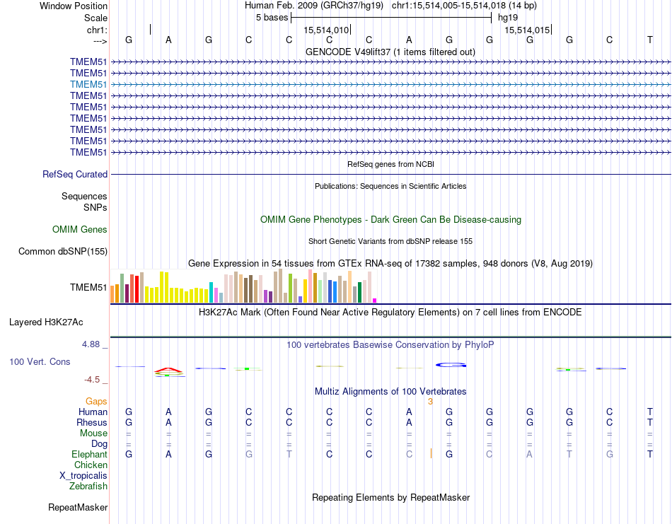The height and width of the screenshot is (524, 672).
Task: Click the red bar in the GTEx expression chart
Action: (x=137, y=289)
